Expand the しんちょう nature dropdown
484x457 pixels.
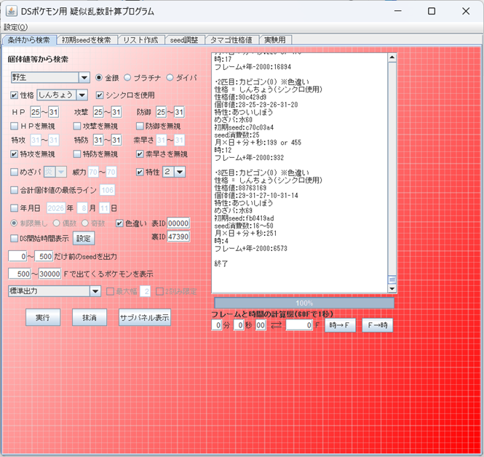click(x=82, y=95)
